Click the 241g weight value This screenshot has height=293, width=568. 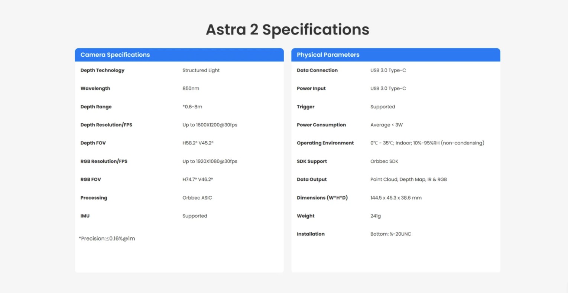coord(376,216)
